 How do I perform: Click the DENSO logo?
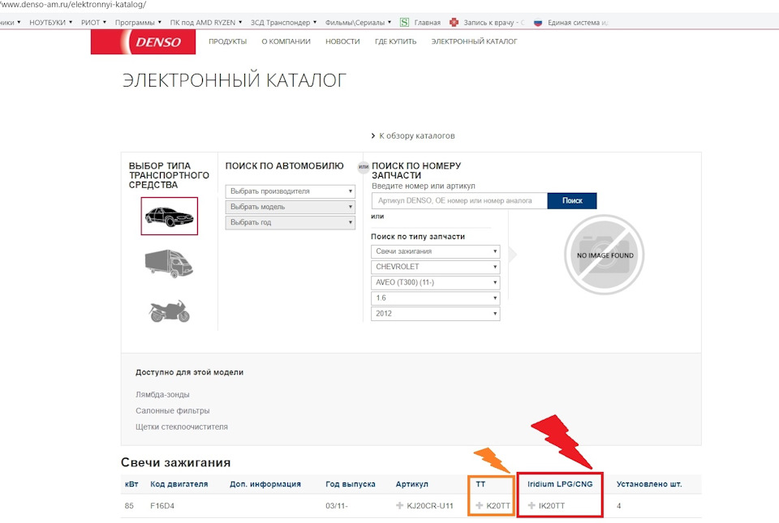coord(143,41)
